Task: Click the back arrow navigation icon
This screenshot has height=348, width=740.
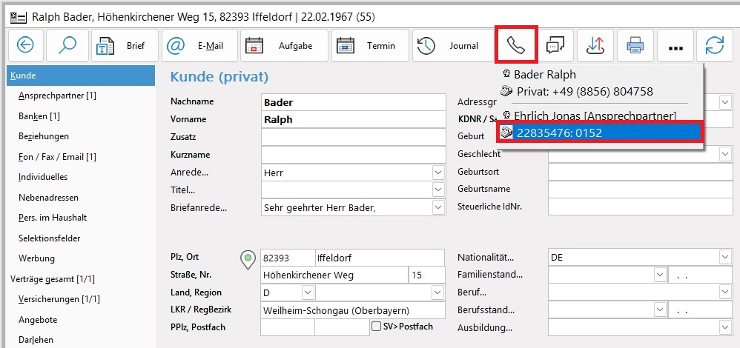Action: click(x=25, y=46)
